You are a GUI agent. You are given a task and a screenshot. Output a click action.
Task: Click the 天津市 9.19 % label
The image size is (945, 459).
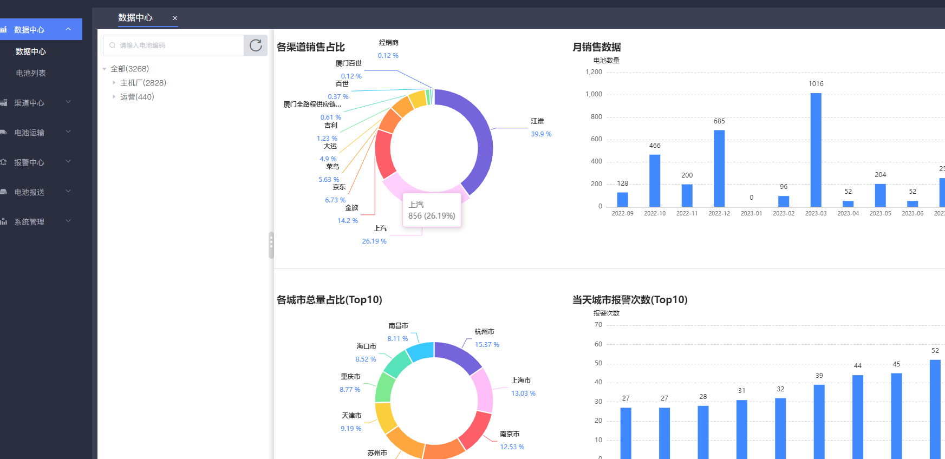pos(351,422)
